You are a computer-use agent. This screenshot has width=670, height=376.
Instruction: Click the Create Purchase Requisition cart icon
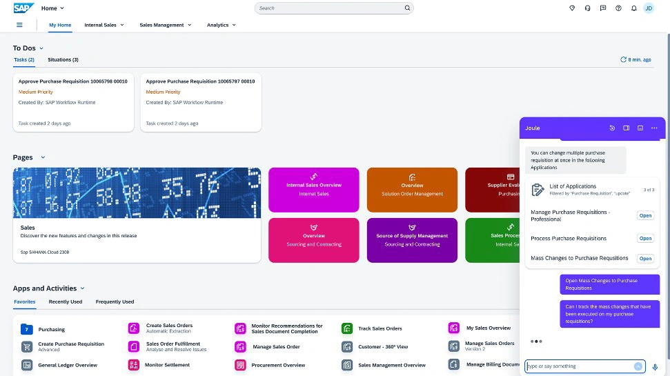[26, 346]
